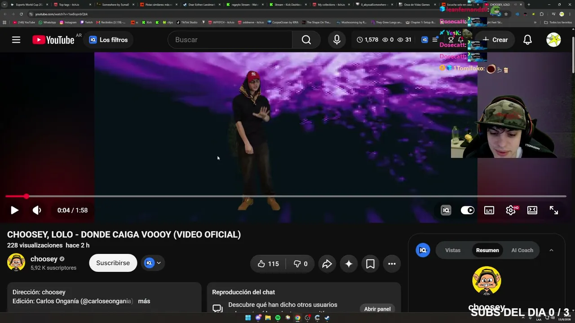Open the Instagram bookmark
575x323 pixels.
68,22
